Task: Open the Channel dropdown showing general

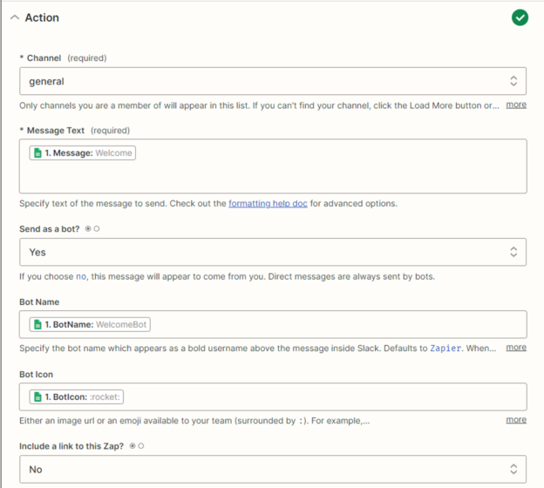Action: point(273,81)
